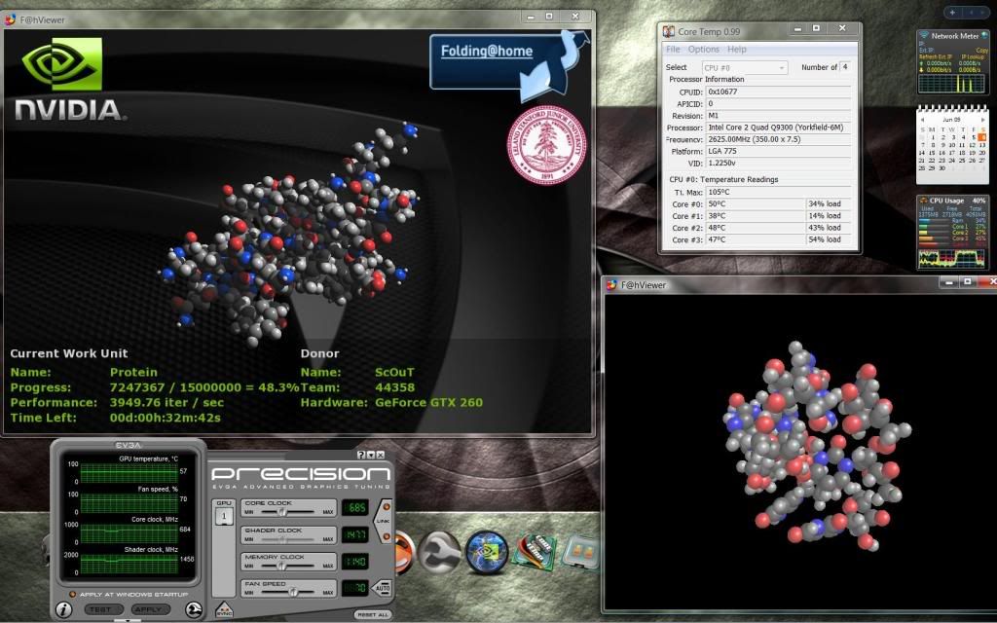This screenshot has height=623, width=997.
Task: Toggle Auto fan speed button
Action: point(382,588)
